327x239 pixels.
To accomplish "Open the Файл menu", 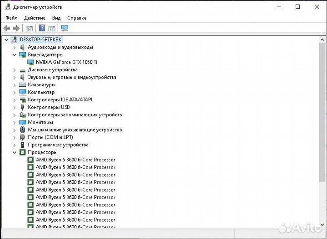I will [x=11, y=18].
